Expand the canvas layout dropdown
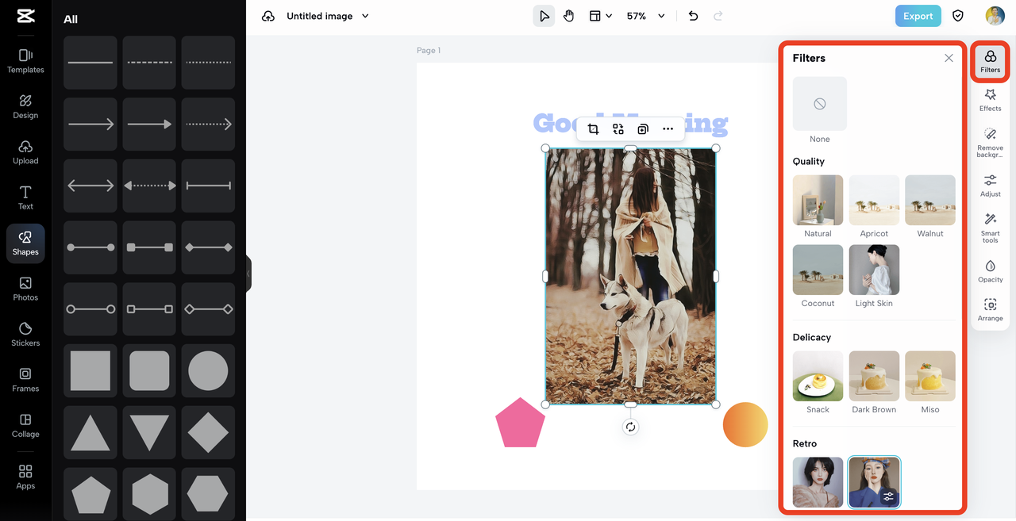Image resolution: width=1016 pixels, height=521 pixels. [x=601, y=16]
